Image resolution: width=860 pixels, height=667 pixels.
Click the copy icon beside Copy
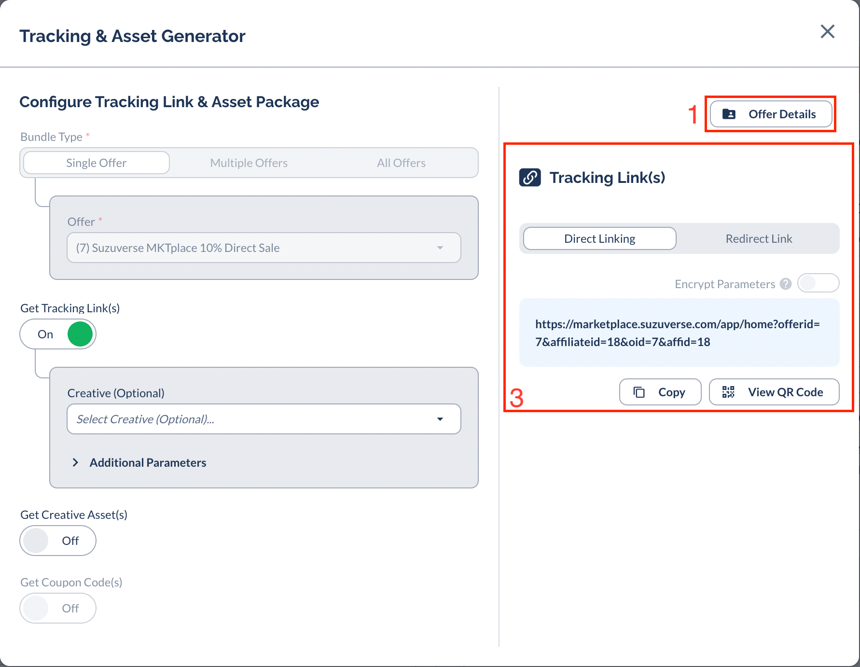639,392
